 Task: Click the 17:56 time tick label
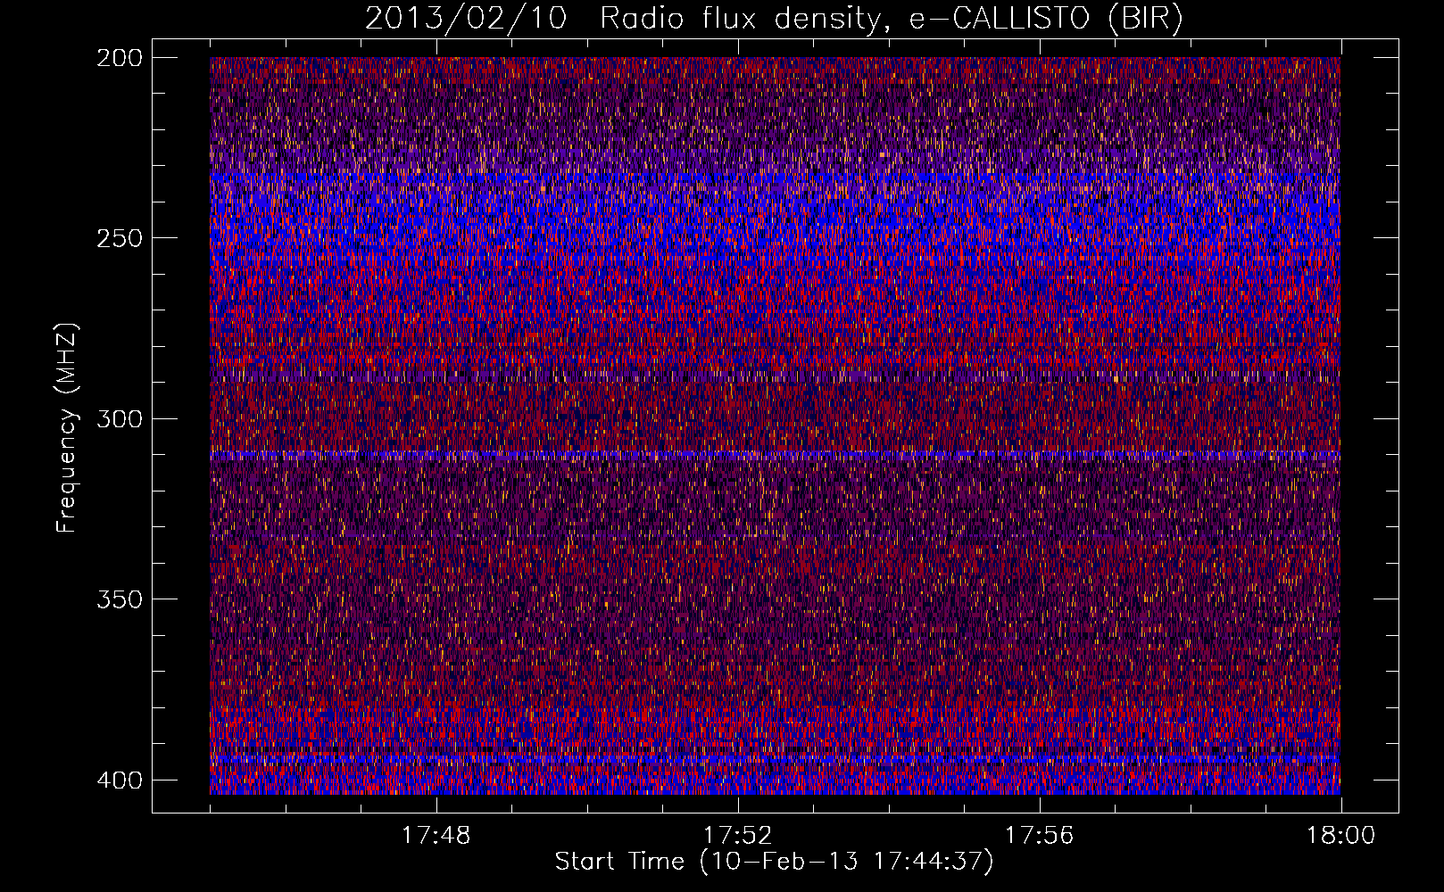coord(1039,836)
